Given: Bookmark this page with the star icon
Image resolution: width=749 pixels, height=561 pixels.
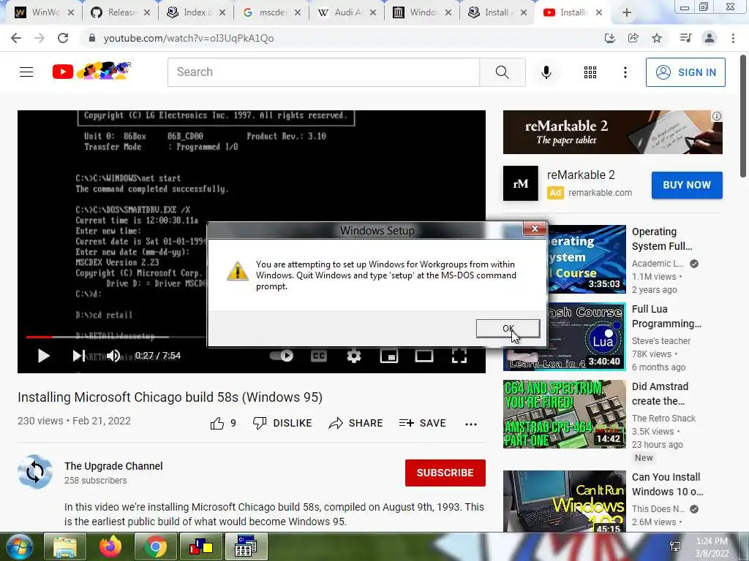Looking at the screenshot, I should (x=657, y=38).
